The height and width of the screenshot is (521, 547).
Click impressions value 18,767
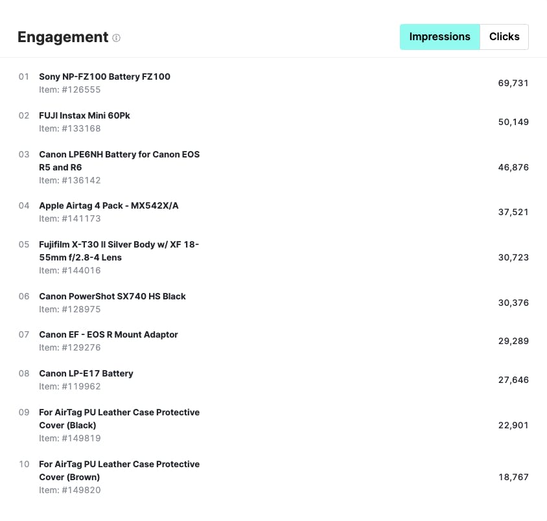pyautogui.click(x=513, y=477)
